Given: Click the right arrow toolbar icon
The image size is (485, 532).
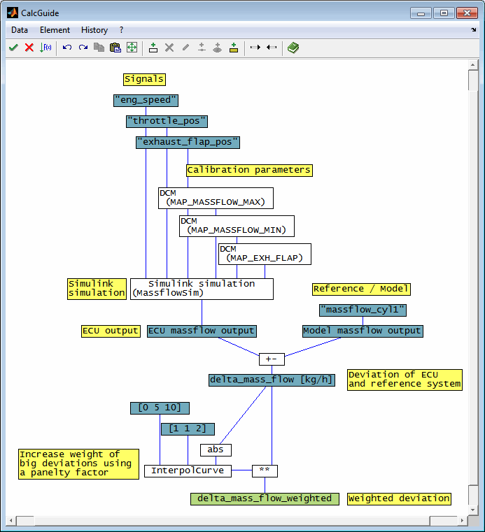Looking at the screenshot, I should point(255,48).
